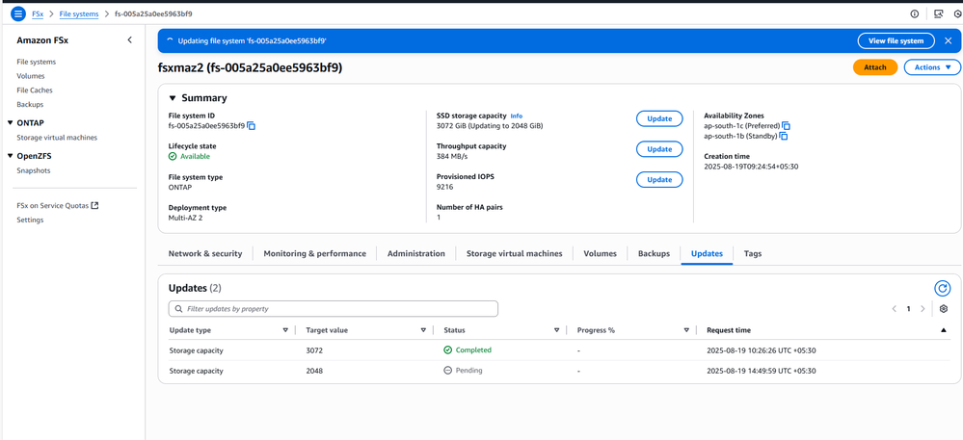The height and width of the screenshot is (440, 963).
Task: Switch to the Volumes tab
Action: (599, 254)
